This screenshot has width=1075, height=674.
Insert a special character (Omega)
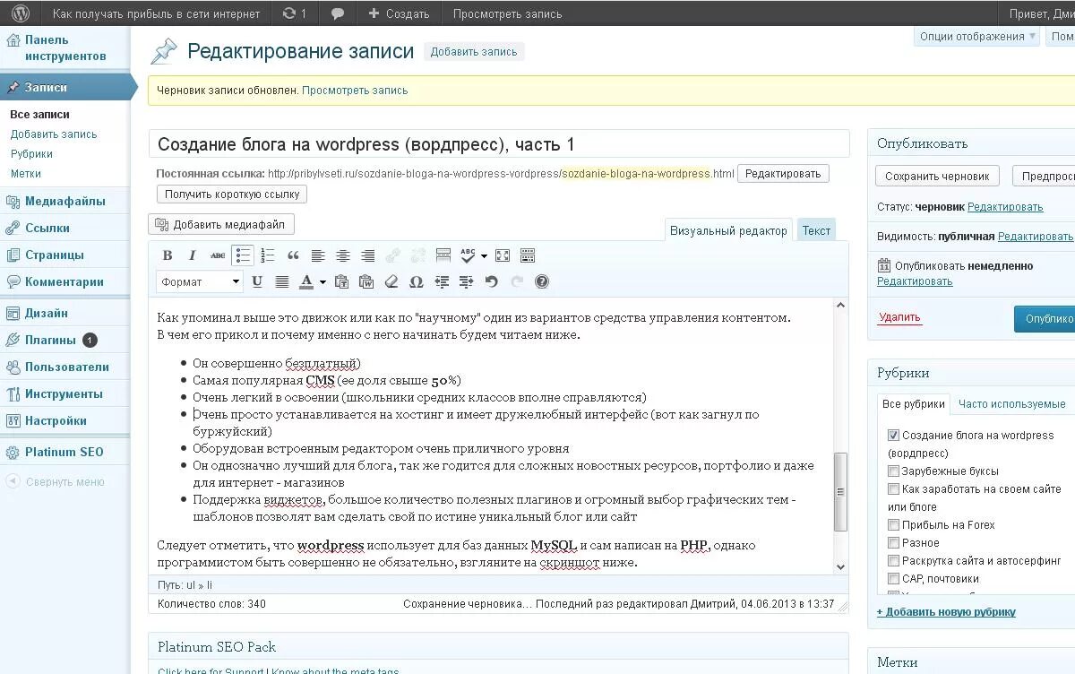416,281
